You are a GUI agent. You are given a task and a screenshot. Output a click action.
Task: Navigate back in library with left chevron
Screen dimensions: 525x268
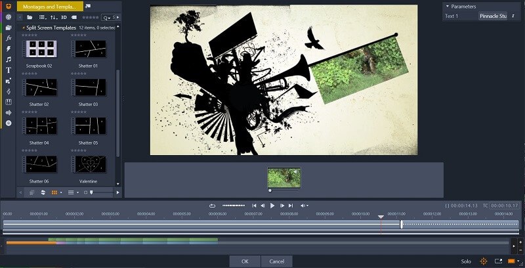(x=20, y=18)
